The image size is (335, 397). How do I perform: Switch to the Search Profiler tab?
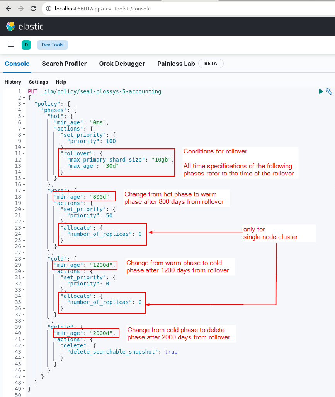click(64, 64)
